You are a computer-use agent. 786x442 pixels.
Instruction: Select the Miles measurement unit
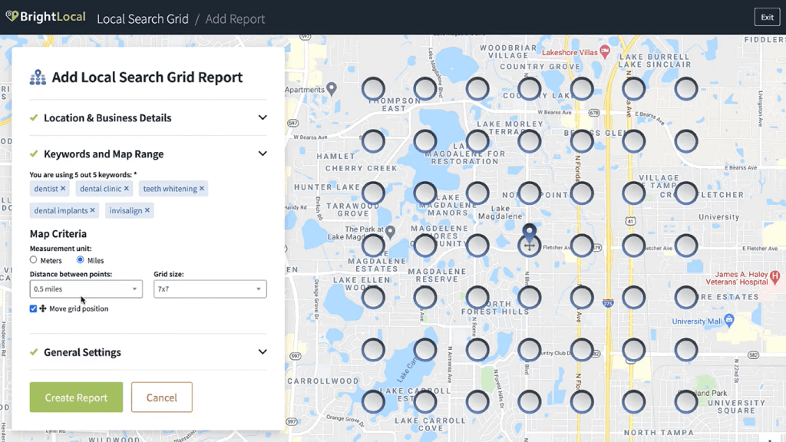click(x=82, y=260)
